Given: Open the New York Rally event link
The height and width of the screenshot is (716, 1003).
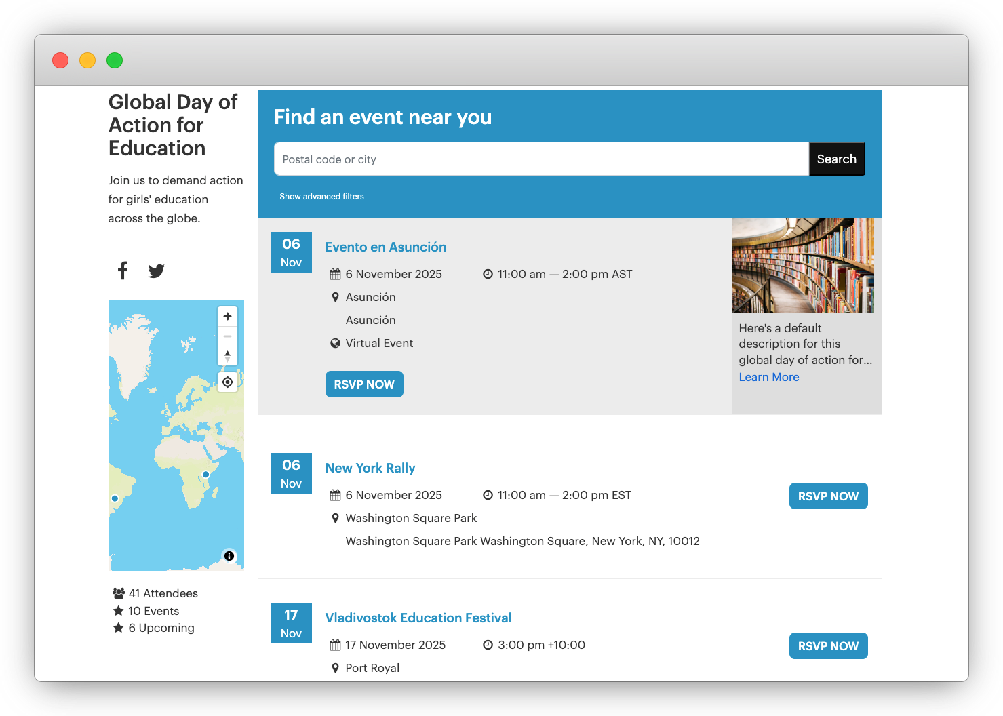Looking at the screenshot, I should pos(370,469).
